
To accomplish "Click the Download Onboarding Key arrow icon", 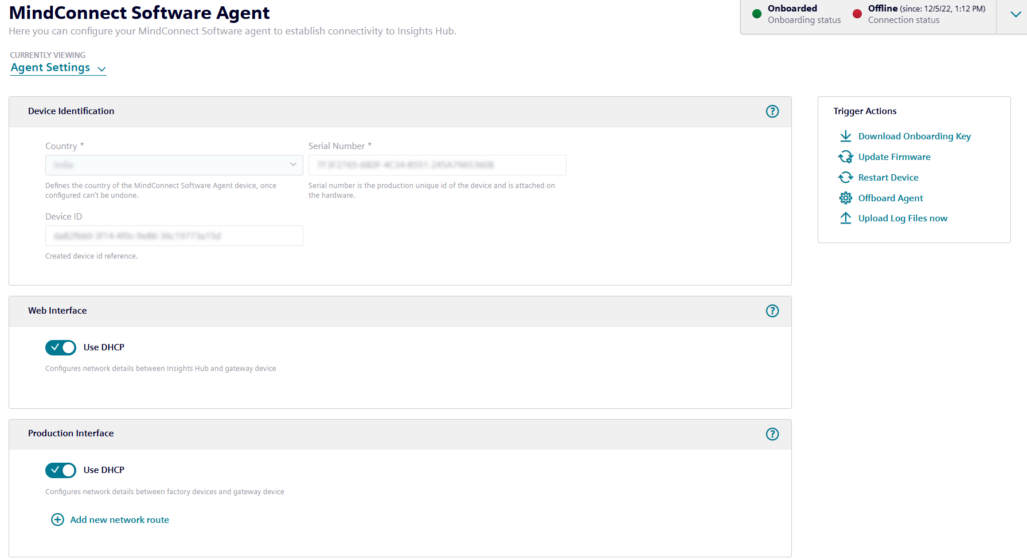I will 845,136.
